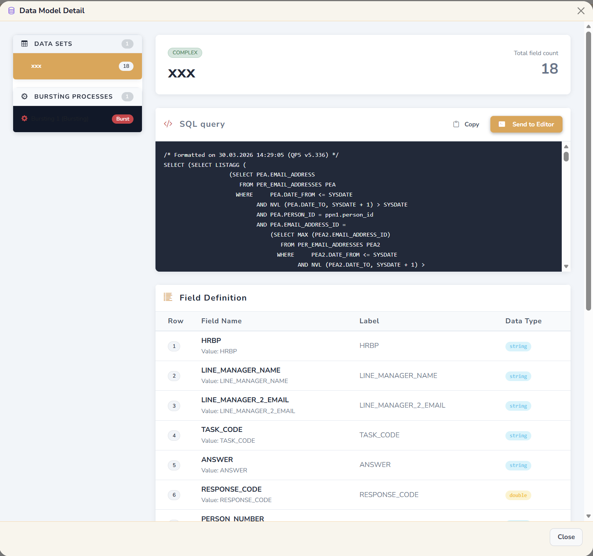Click the Field Definition list icon
This screenshot has width=593, height=556.
(x=168, y=297)
